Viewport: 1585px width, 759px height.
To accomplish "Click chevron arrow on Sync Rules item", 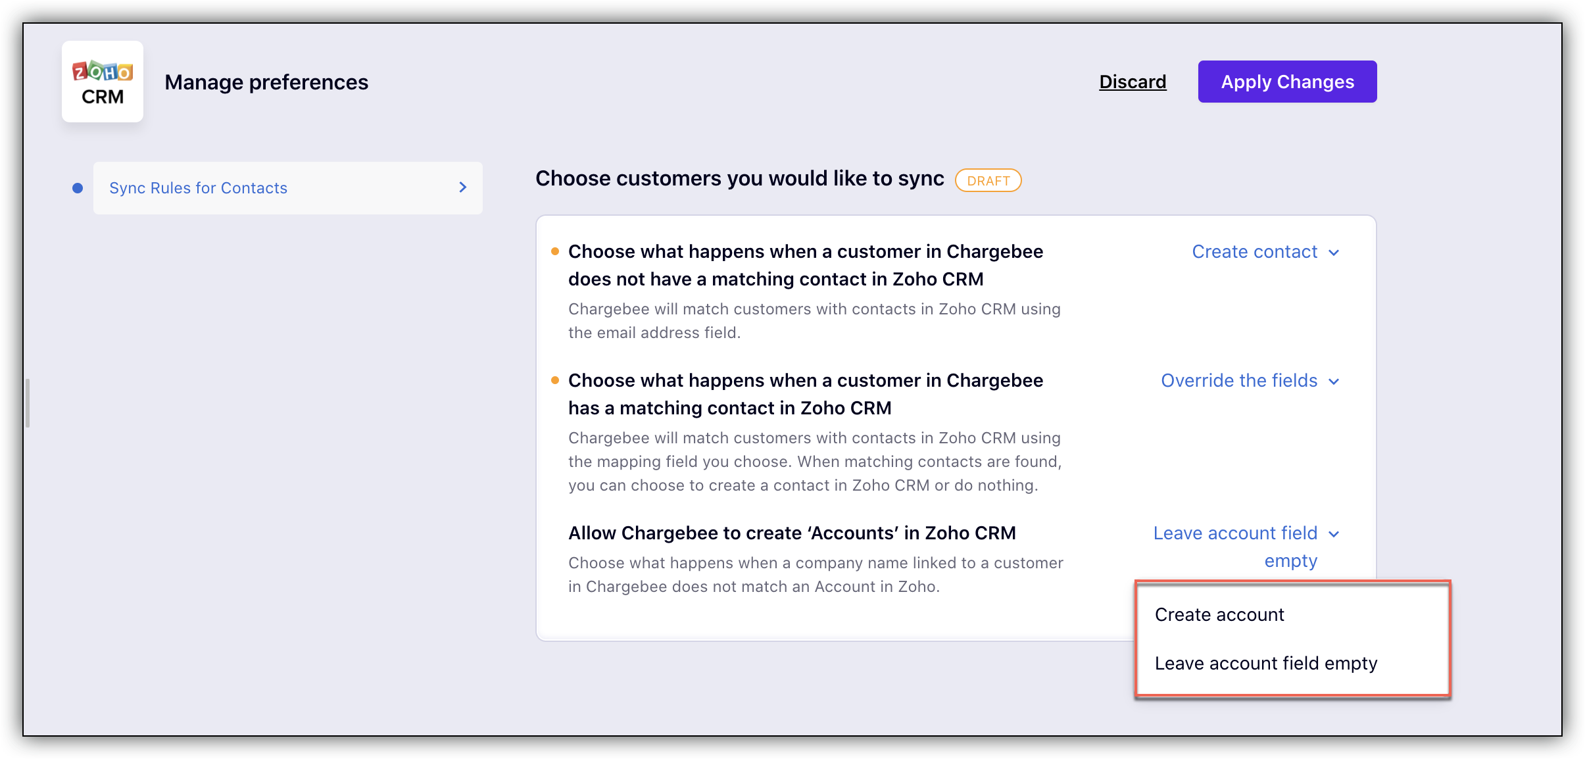I will pos(462,187).
